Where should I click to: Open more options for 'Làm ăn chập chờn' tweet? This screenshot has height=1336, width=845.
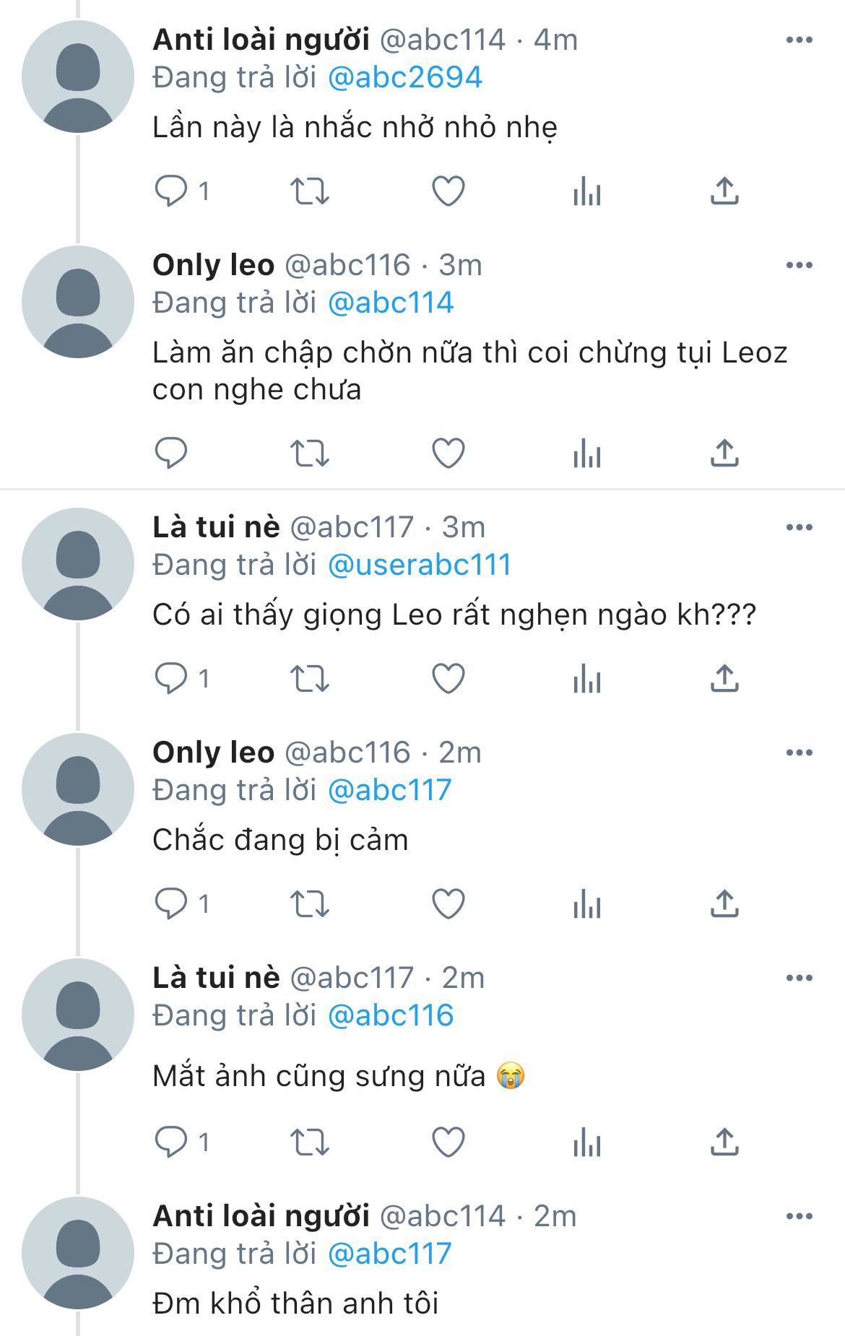coord(799,265)
